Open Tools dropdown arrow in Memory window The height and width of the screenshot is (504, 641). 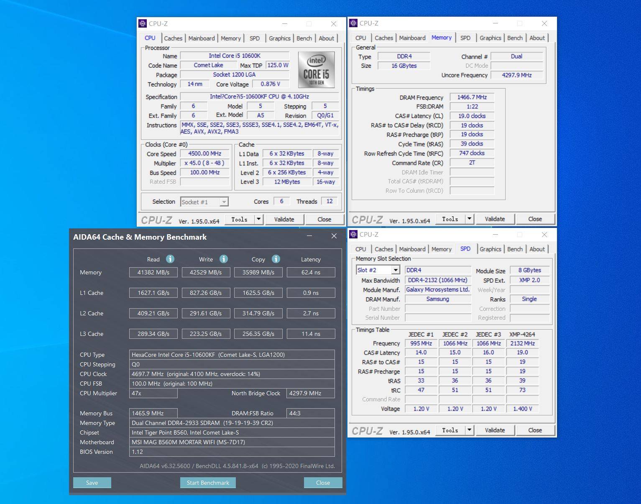click(x=469, y=219)
